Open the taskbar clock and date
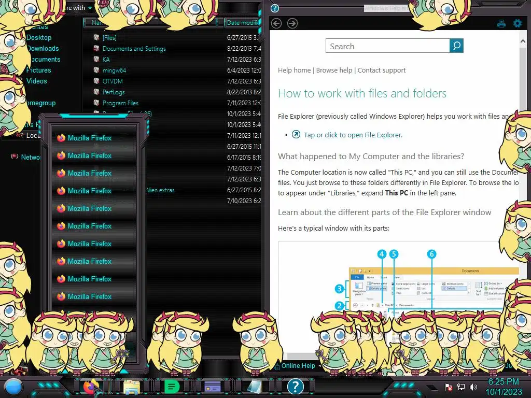Viewport: 531px width, 398px height. pos(504,387)
